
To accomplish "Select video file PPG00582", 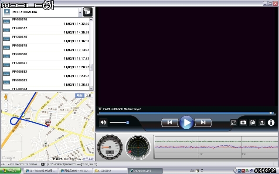I will (46, 74).
